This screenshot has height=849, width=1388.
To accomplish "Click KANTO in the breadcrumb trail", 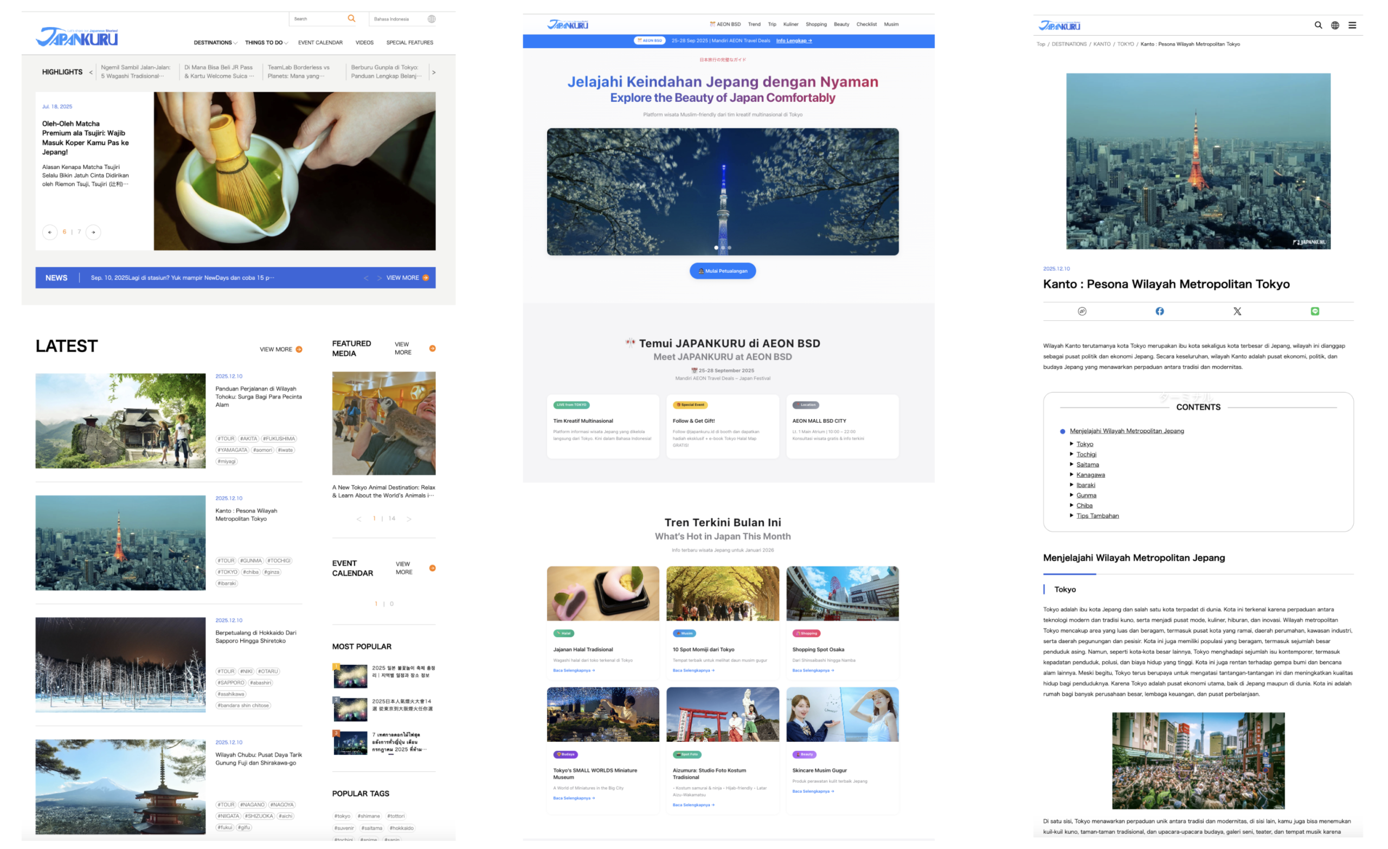I will tap(1101, 44).
